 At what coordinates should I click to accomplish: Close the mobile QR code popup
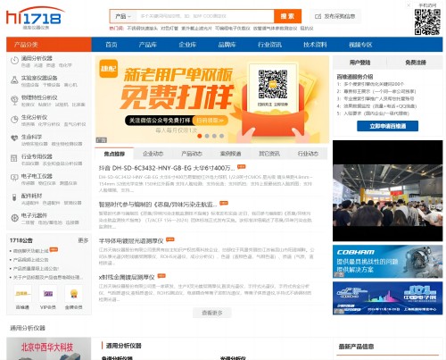(x=409, y=5)
